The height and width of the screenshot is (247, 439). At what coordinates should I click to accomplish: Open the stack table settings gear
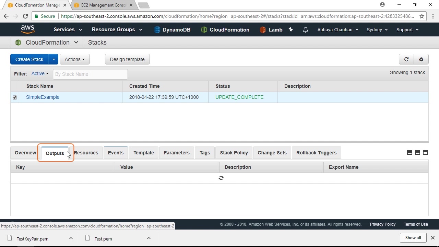pyautogui.click(x=421, y=59)
